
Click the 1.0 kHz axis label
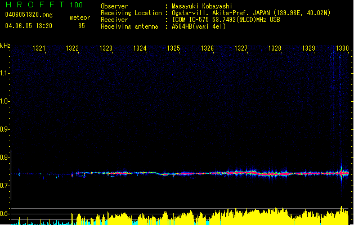[5, 101]
